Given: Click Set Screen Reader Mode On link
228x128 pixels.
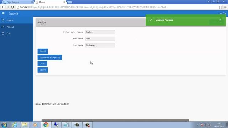Looking at the screenshot, I should [x=57, y=104].
